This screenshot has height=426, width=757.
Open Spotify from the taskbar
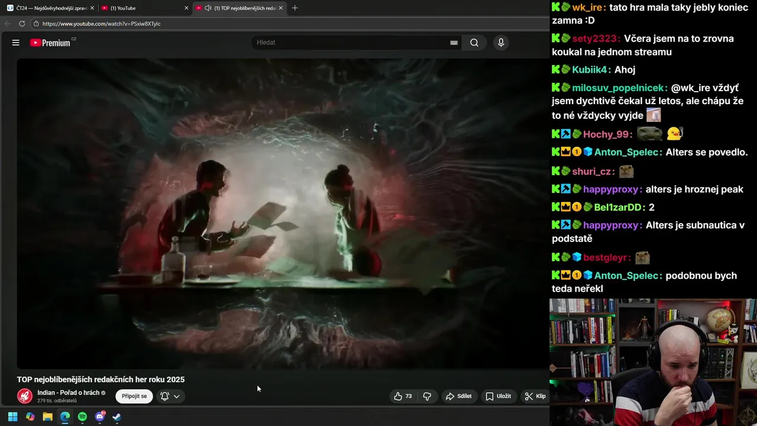click(x=82, y=417)
